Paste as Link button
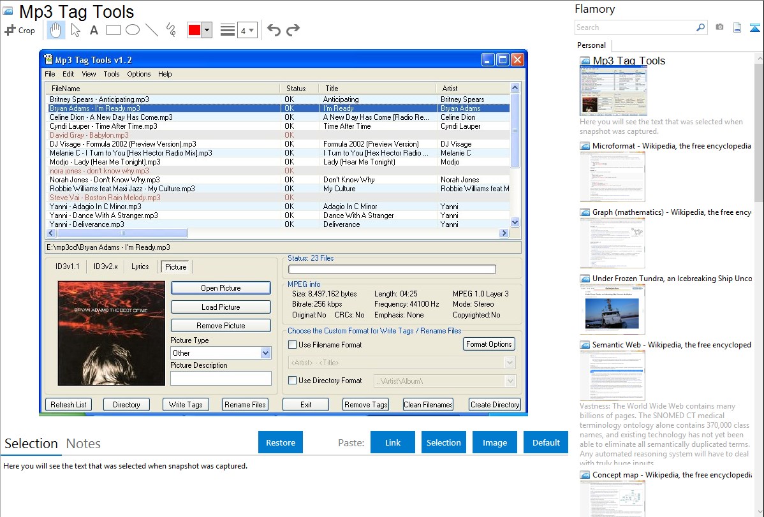 tap(393, 442)
